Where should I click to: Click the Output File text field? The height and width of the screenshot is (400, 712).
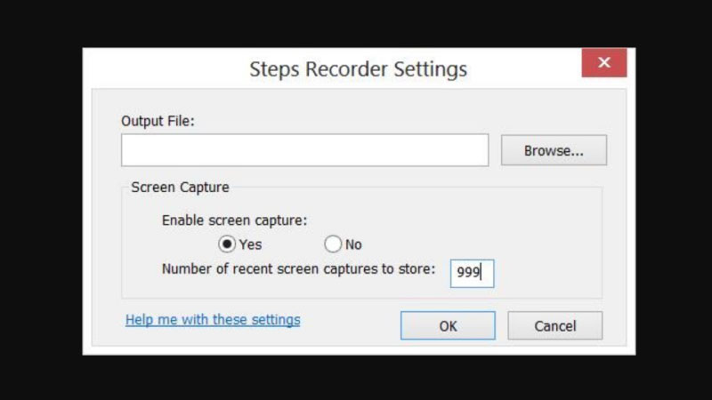click(x=304, y=150)
